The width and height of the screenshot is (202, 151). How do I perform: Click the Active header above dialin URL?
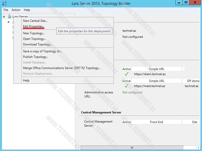click(x=126, y=69)
